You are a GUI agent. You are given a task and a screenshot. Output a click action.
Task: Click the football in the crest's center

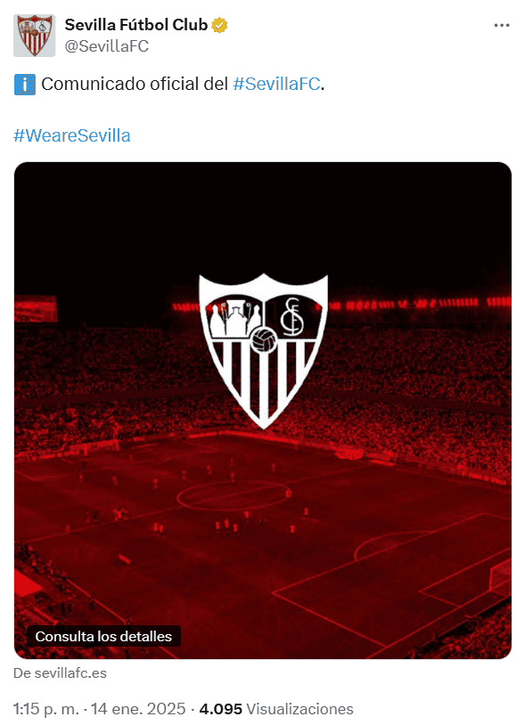coord(264,340)
